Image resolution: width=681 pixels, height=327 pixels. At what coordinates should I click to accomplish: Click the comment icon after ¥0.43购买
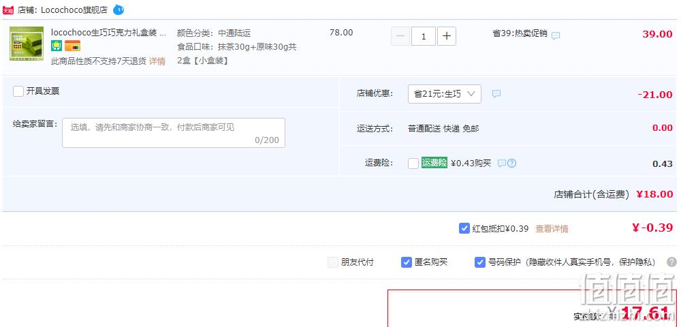[502, 163]
